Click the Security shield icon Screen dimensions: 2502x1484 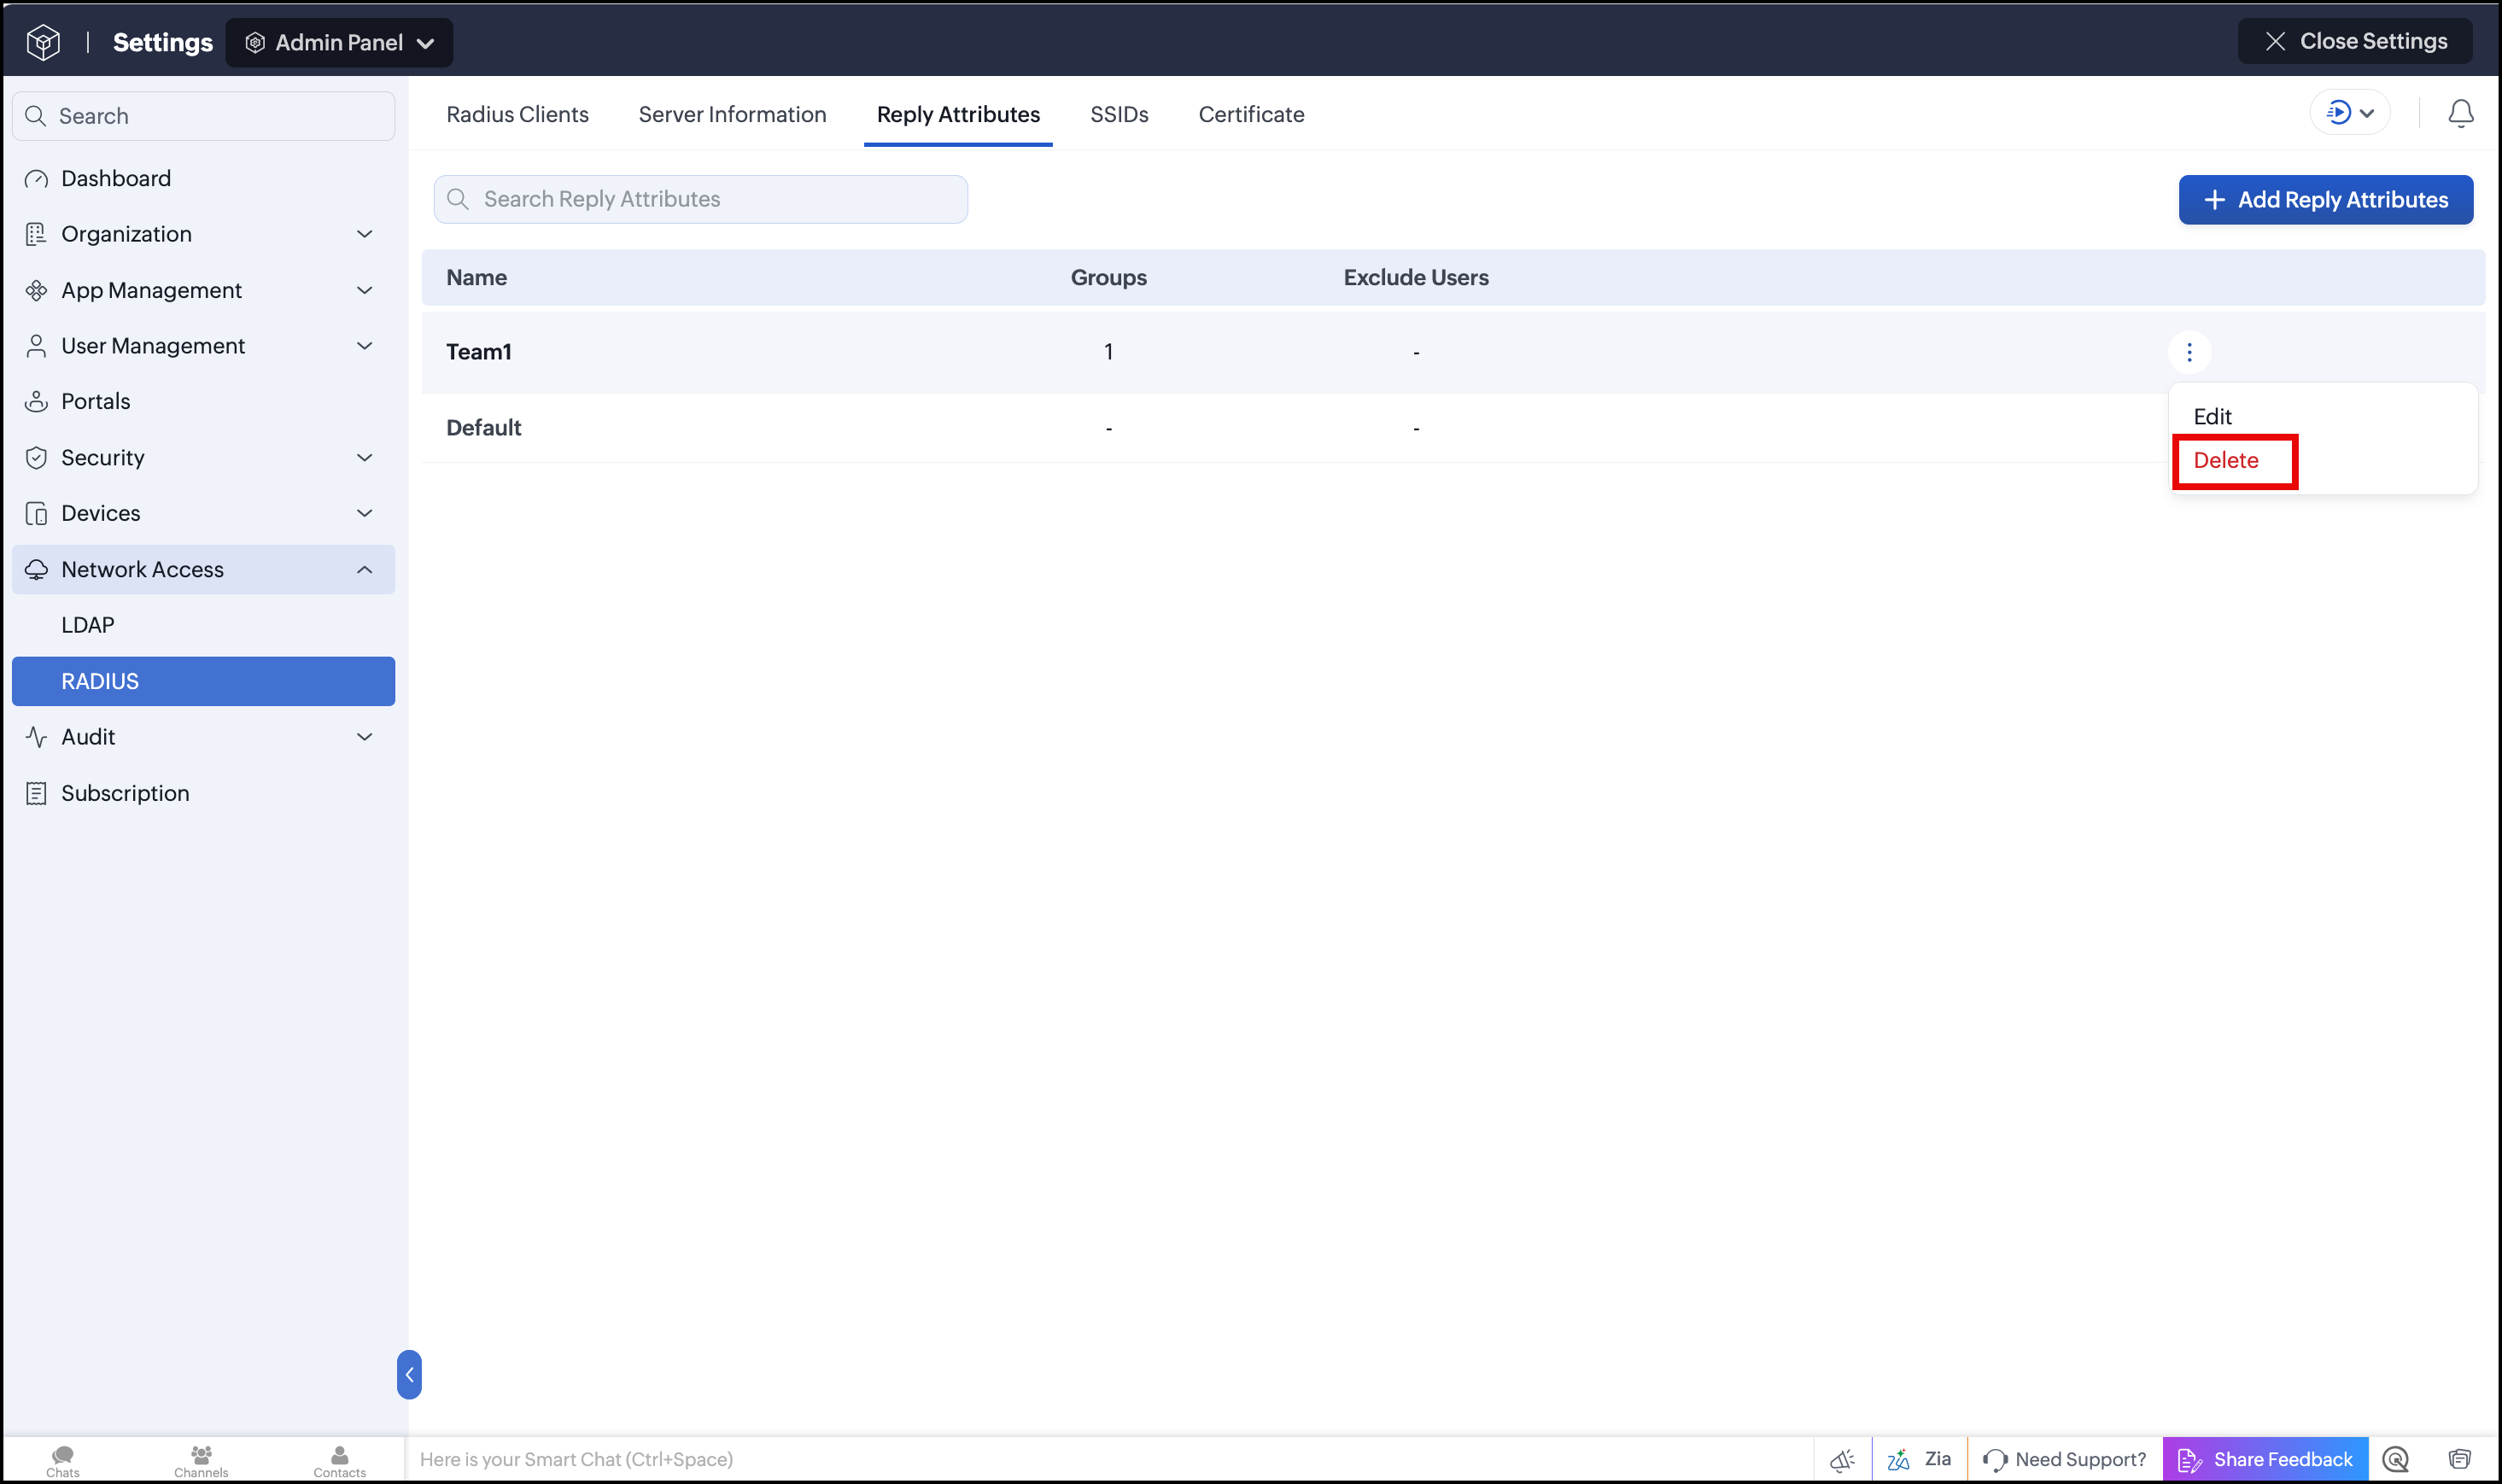36,457
